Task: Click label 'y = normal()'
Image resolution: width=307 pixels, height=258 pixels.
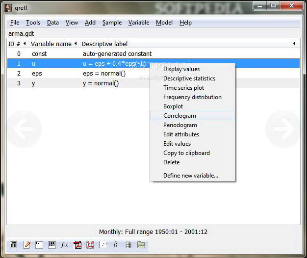Action: pos(101,83)
